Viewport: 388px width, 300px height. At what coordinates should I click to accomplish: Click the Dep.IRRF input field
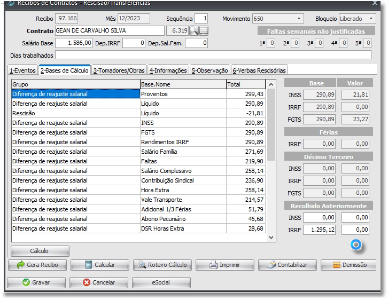point(134,43)
